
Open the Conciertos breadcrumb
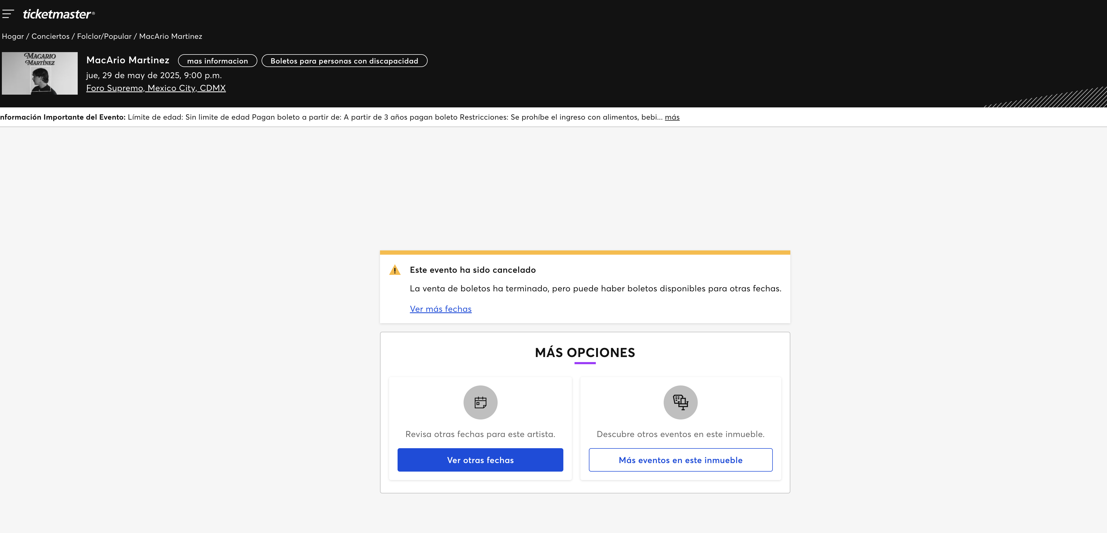[50, 36]
